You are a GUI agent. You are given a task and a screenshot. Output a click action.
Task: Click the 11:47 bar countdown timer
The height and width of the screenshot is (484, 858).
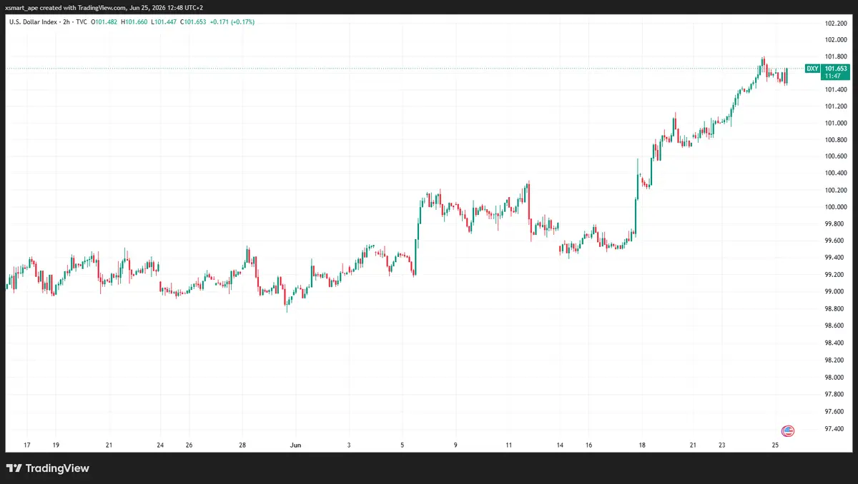[832, 76]
